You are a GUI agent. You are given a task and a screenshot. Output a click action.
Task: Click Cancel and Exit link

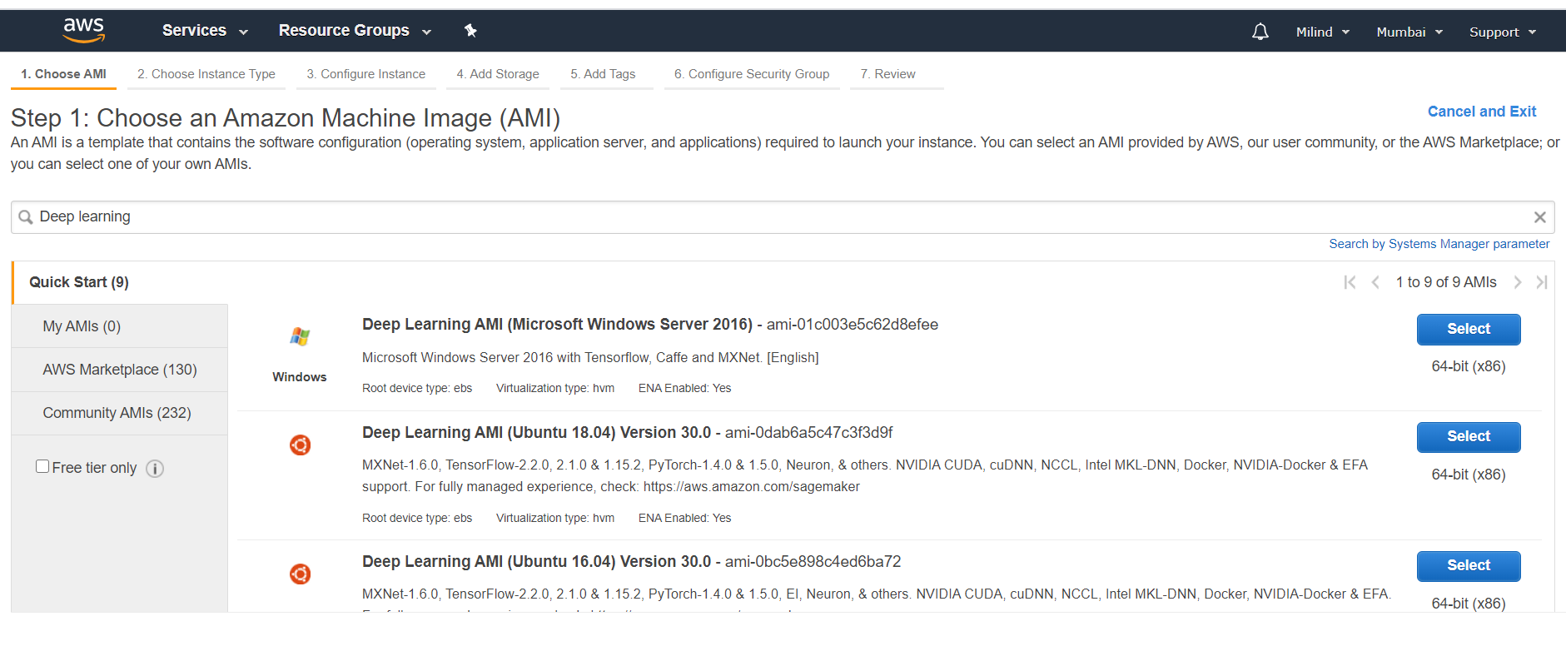tap(1482, 112)
